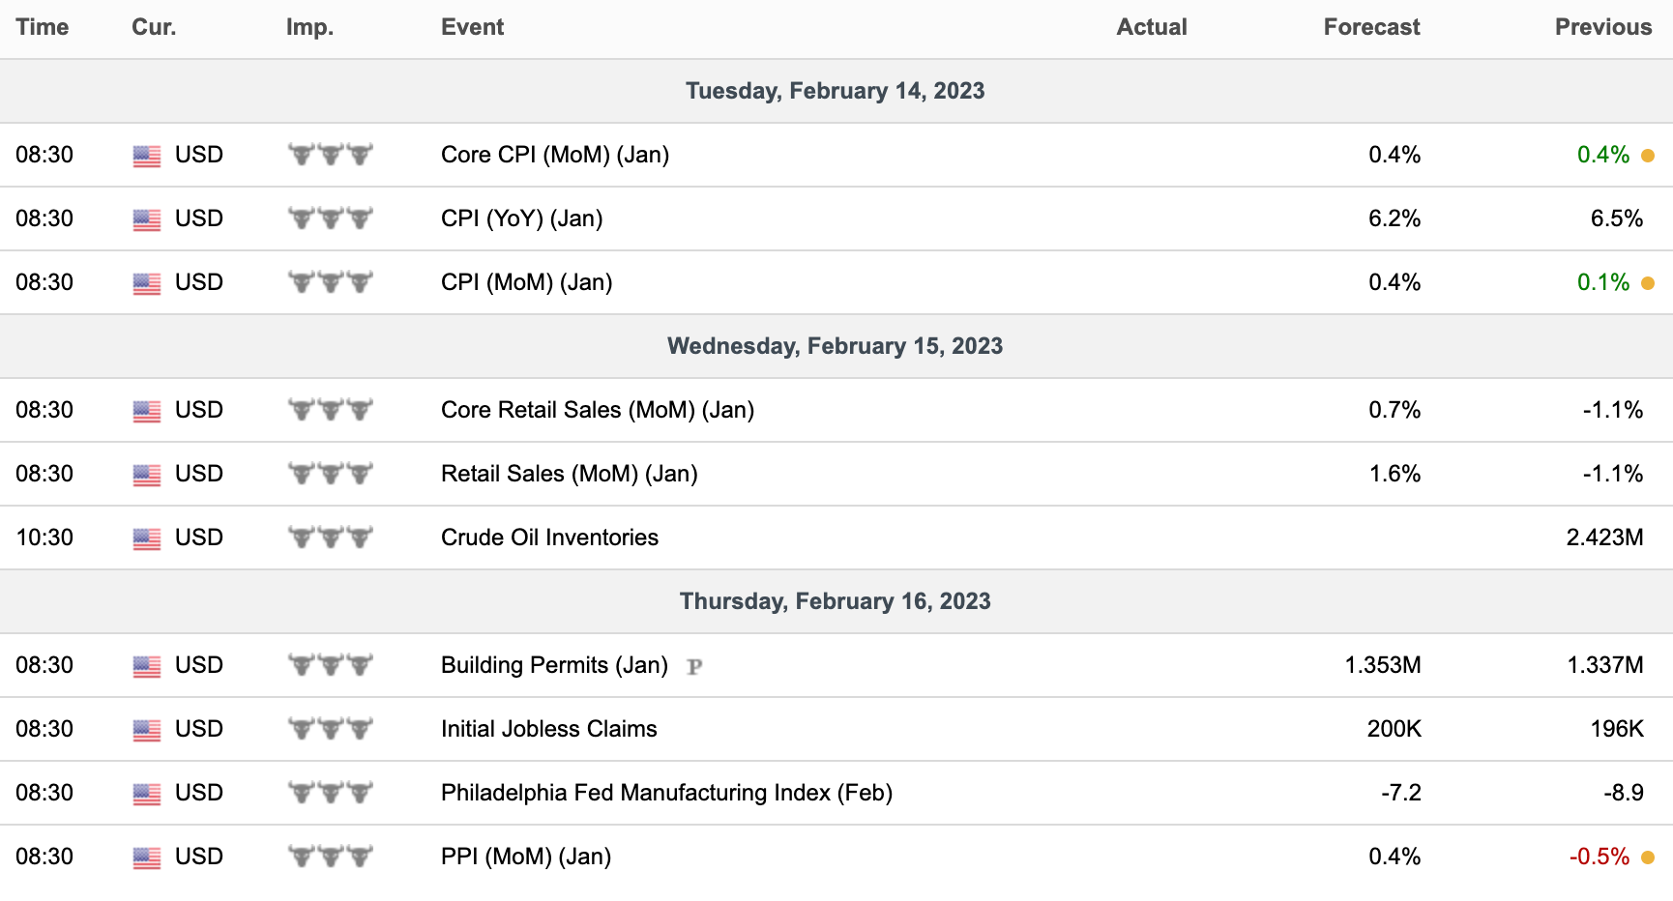Open the Core Retail Sales (MoM) (Jan) event

click(598, 410)
